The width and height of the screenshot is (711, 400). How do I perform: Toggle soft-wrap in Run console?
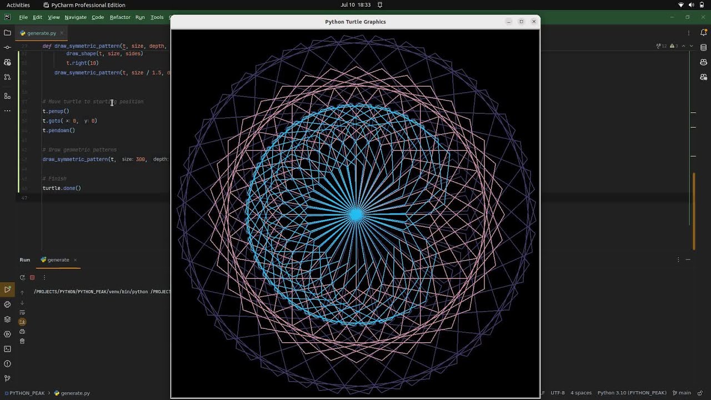pos(22,312)
